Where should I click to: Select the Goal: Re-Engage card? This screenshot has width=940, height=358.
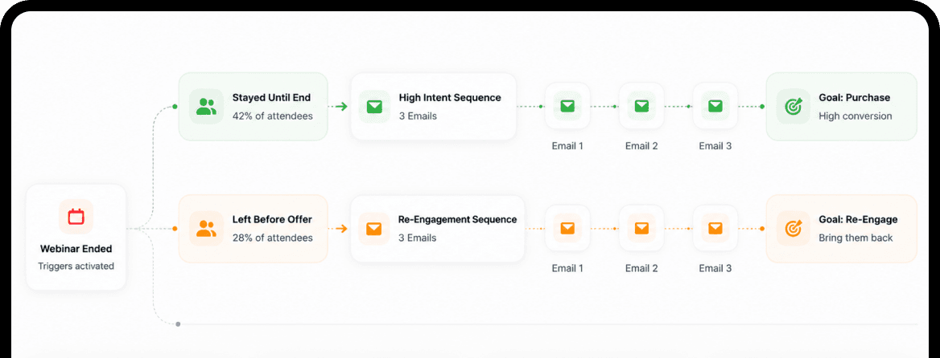pos(842,228)
